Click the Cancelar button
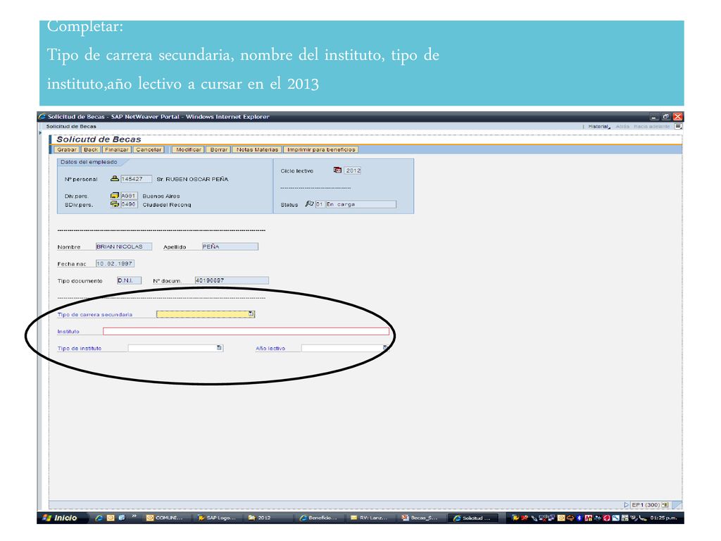 (149, 149)
